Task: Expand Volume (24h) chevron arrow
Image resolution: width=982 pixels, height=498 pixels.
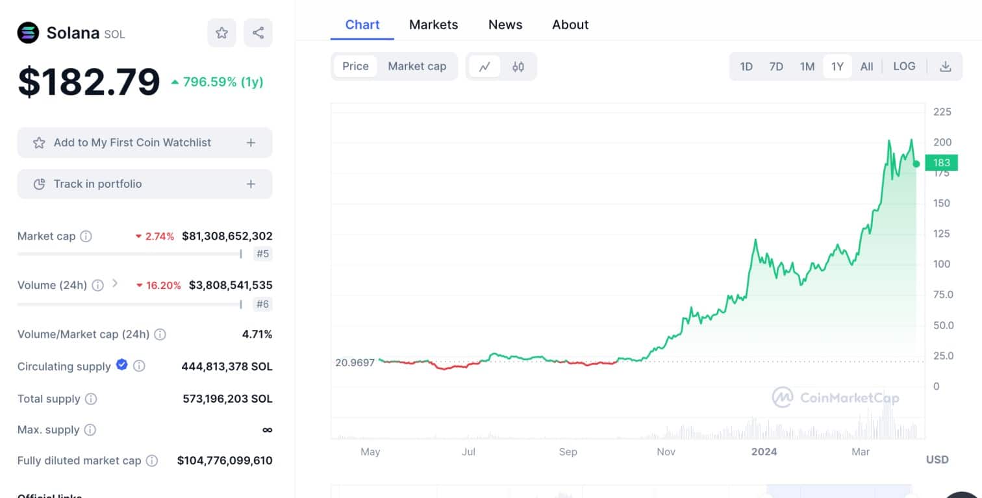Action: click(115, 283)
